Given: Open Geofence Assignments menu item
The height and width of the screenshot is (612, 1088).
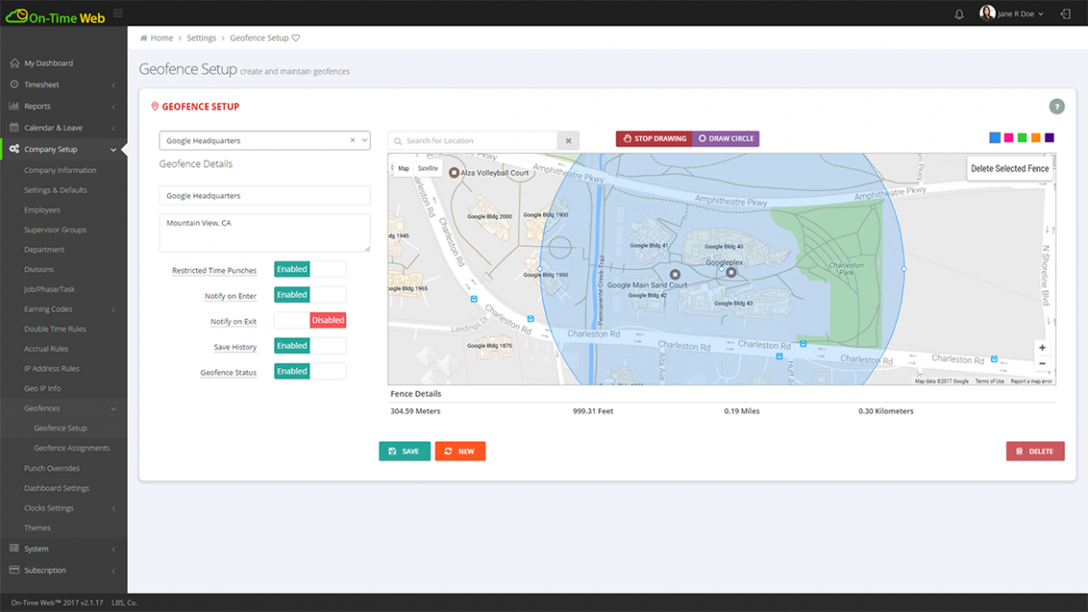Looking at the screenshot, I should (72, 448).
